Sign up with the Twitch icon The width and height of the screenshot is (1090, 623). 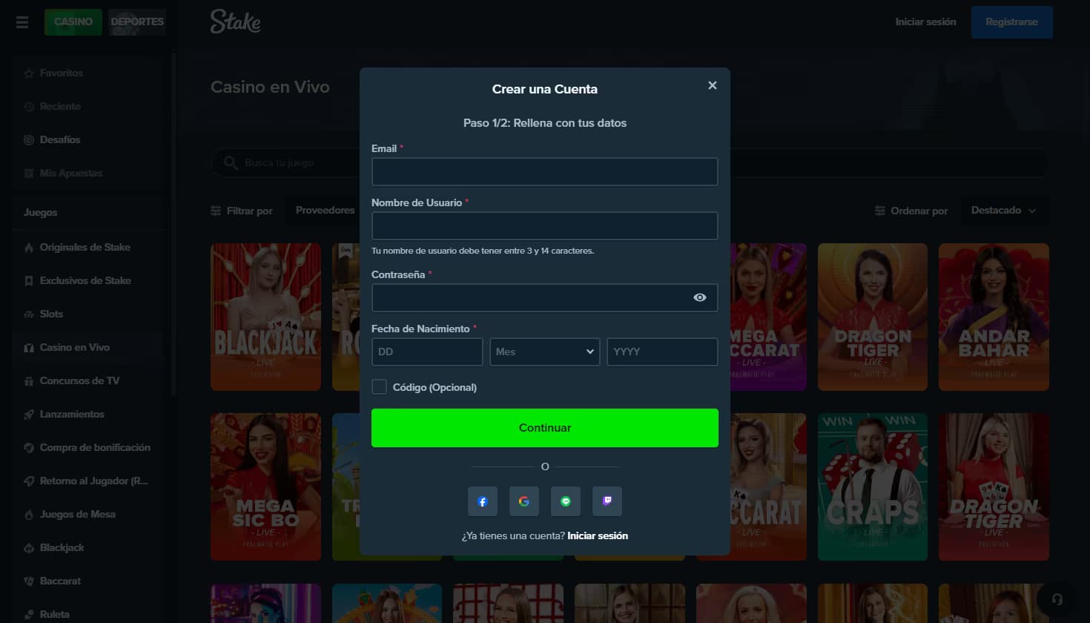607,502
